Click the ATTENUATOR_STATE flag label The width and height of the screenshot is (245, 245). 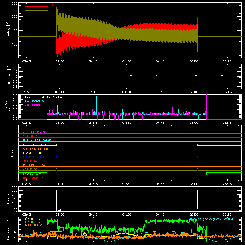coord(37,132)
